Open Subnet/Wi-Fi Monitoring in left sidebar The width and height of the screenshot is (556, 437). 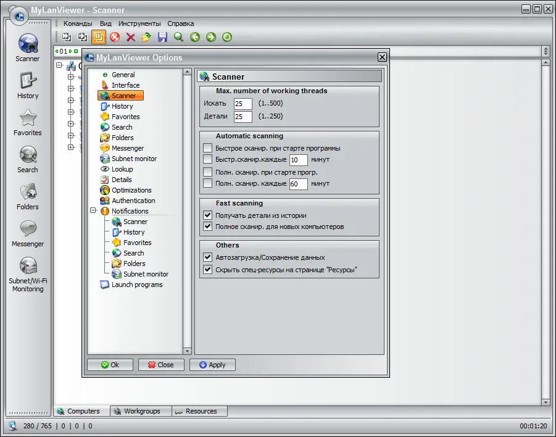(x=28, y=274)
